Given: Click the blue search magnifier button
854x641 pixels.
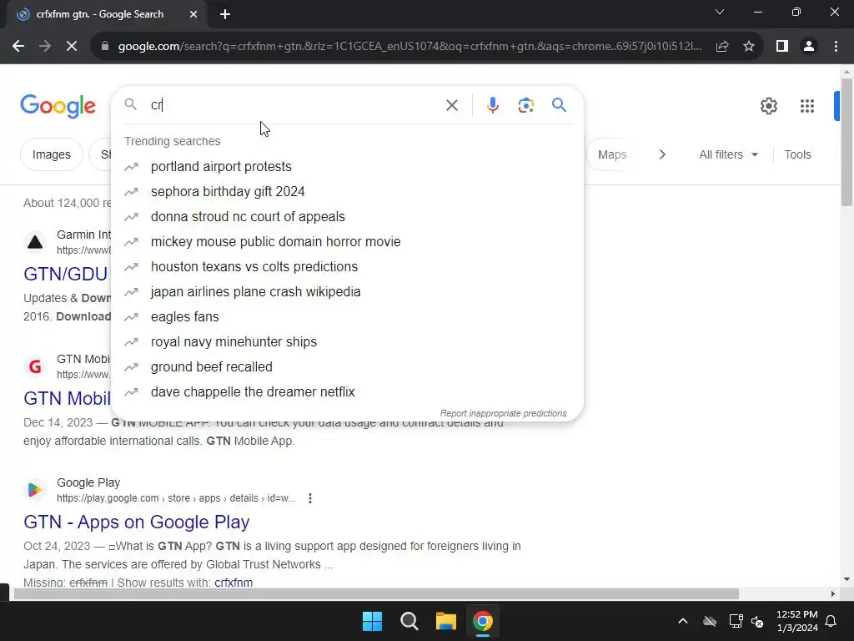Looking at the screenshot, I should pyautogui.click(x=559, y=104).
